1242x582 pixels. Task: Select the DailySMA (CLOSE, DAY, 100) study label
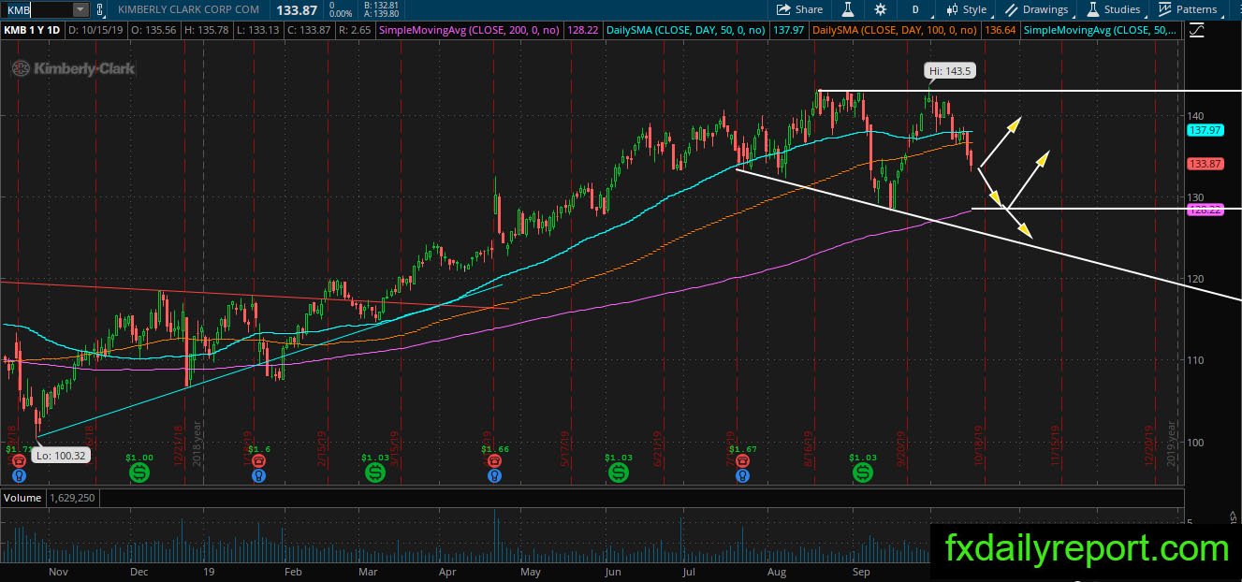point(895,30)
